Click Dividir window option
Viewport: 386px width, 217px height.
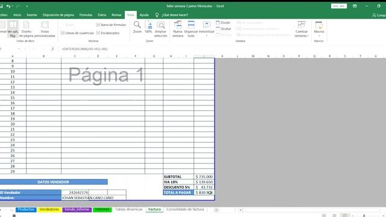[x=223, y=23]
